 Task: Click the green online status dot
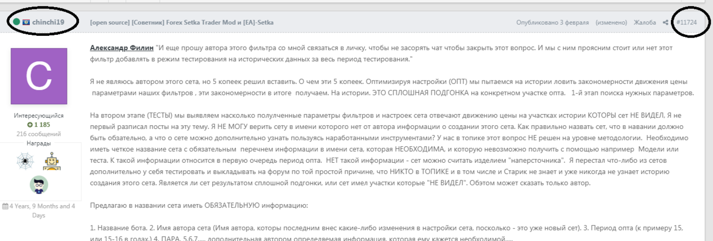pos(17,23)
